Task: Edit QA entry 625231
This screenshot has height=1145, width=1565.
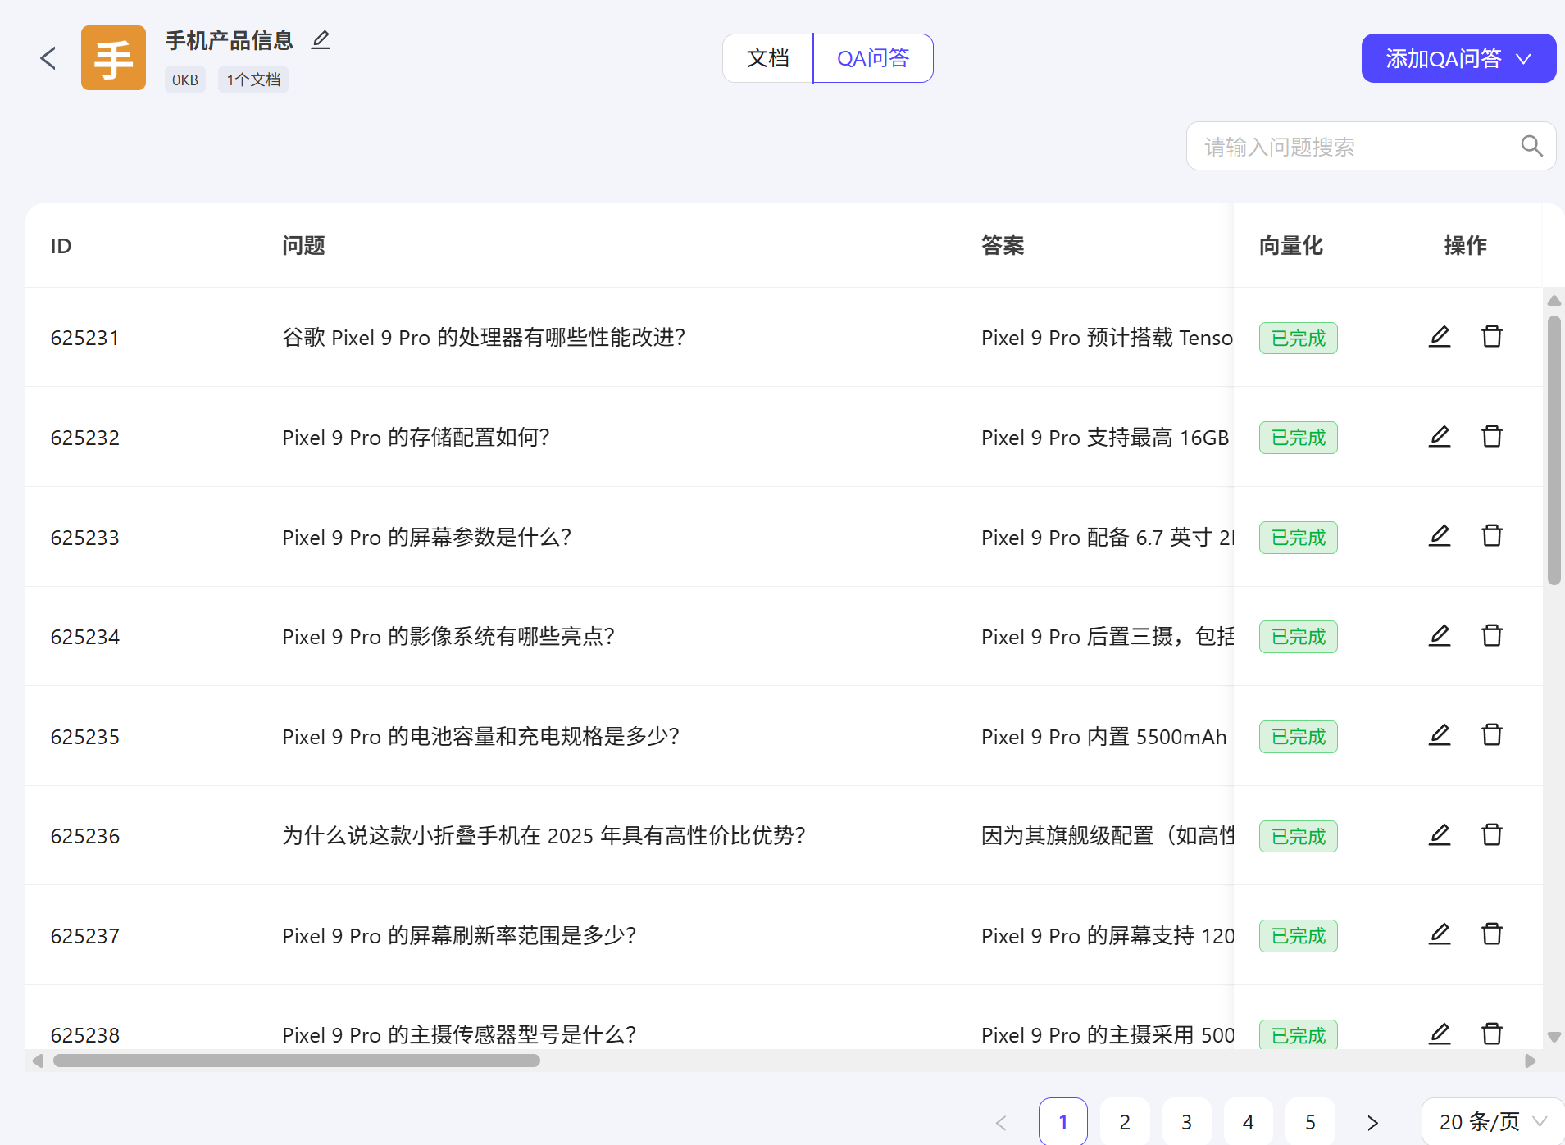Action: point(1440,337)
